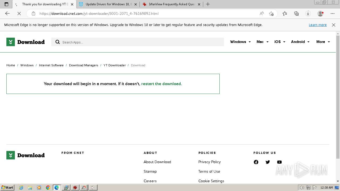Go to Internet Software breadcrumb

51,65
